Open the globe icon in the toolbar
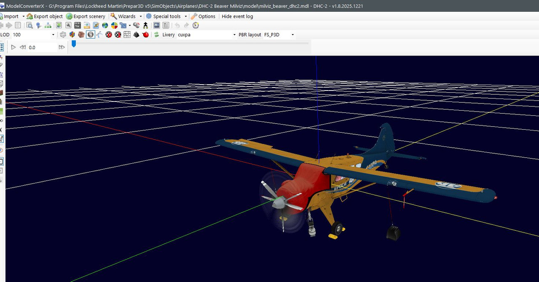The width and height of the screenshot is (539, 282). [105, 26]
